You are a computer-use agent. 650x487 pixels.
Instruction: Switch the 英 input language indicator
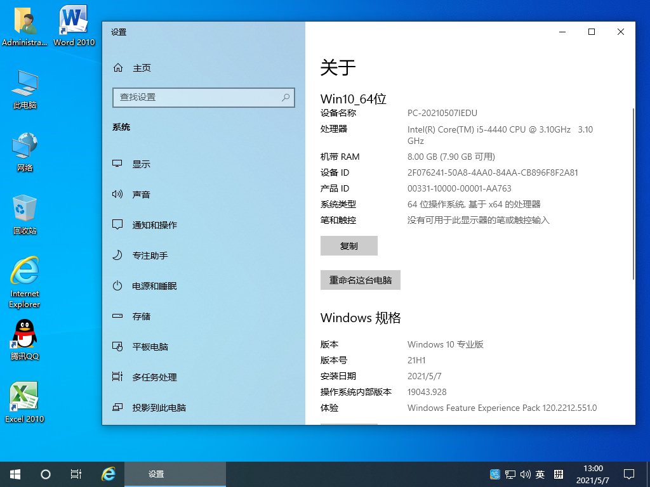click(x=540, y=474)
